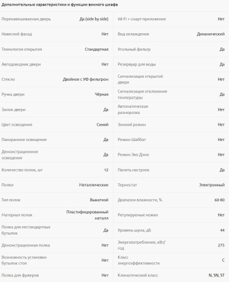Click the 'N, SN, ST' climate class value
This screenshot has width=229, height=282.
(217, 275)
